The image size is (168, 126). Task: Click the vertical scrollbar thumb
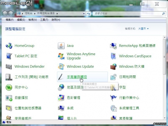[x=165, y=57]
